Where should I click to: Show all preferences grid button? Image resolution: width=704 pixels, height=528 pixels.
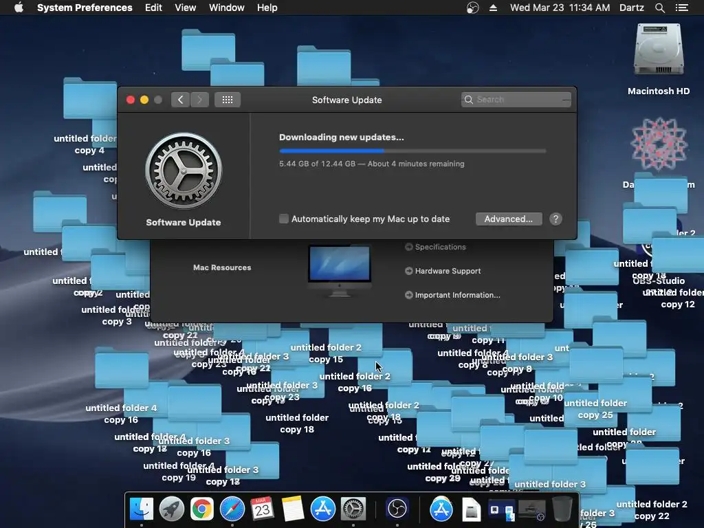(x=227, y=100)
